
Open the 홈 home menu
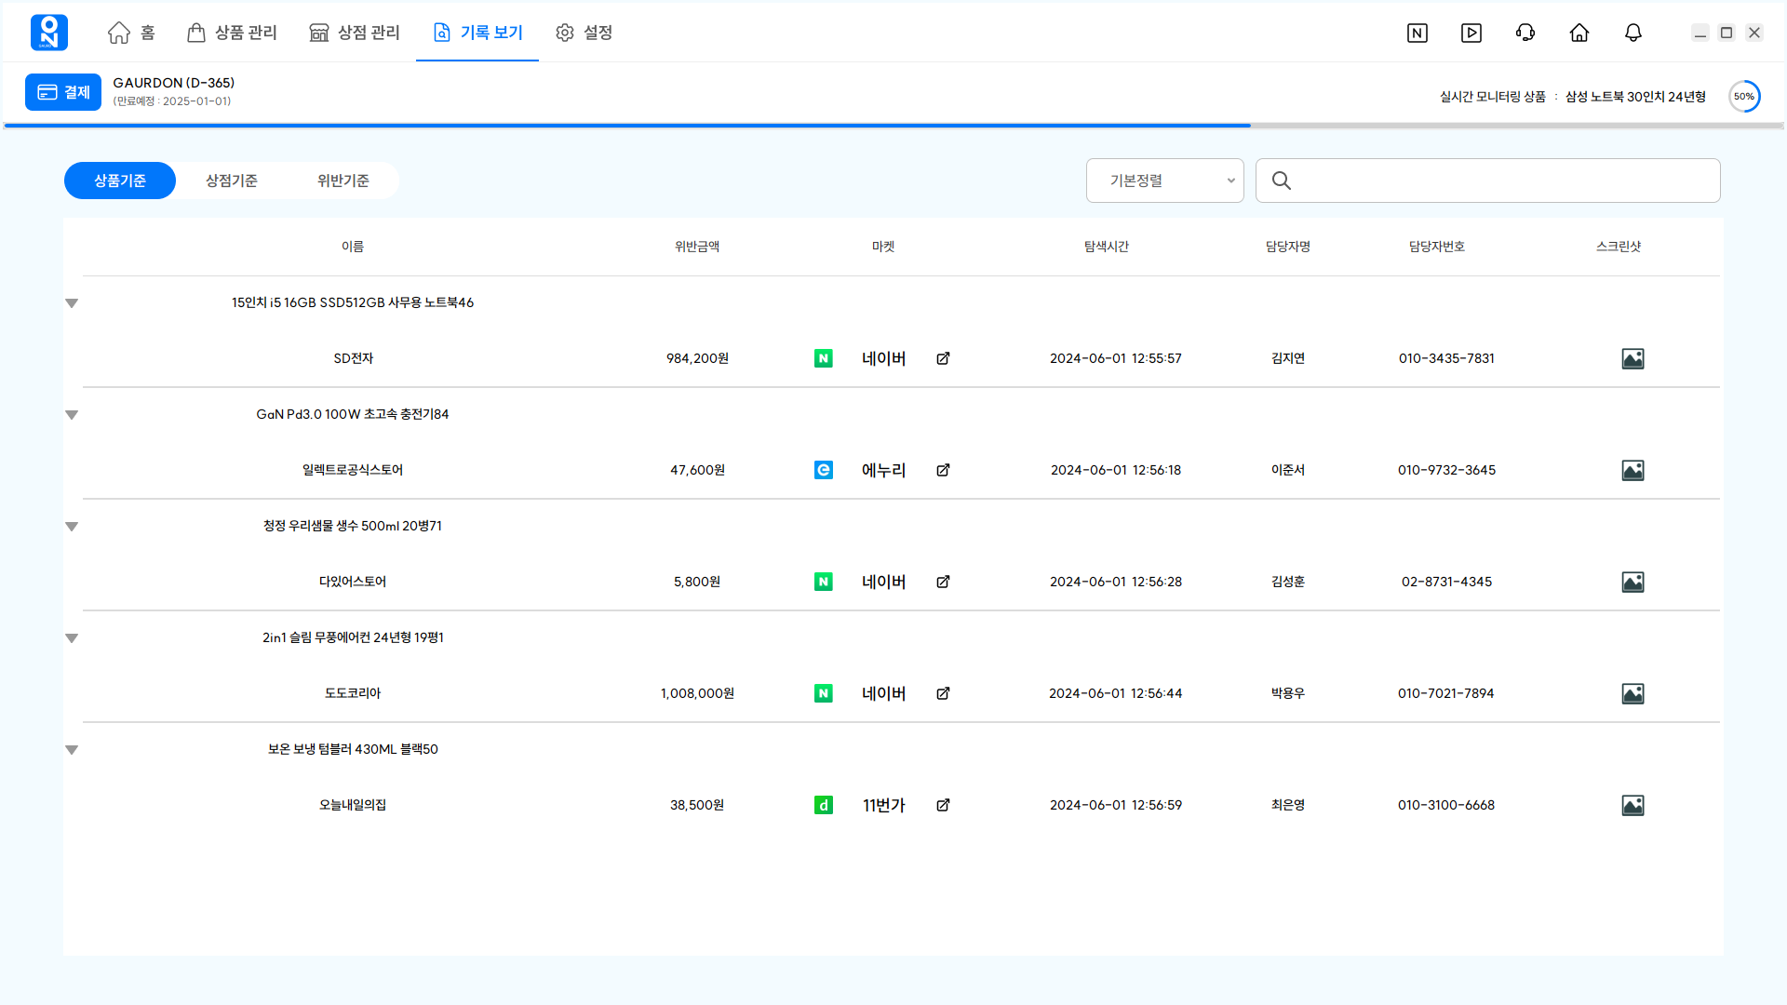131,33
